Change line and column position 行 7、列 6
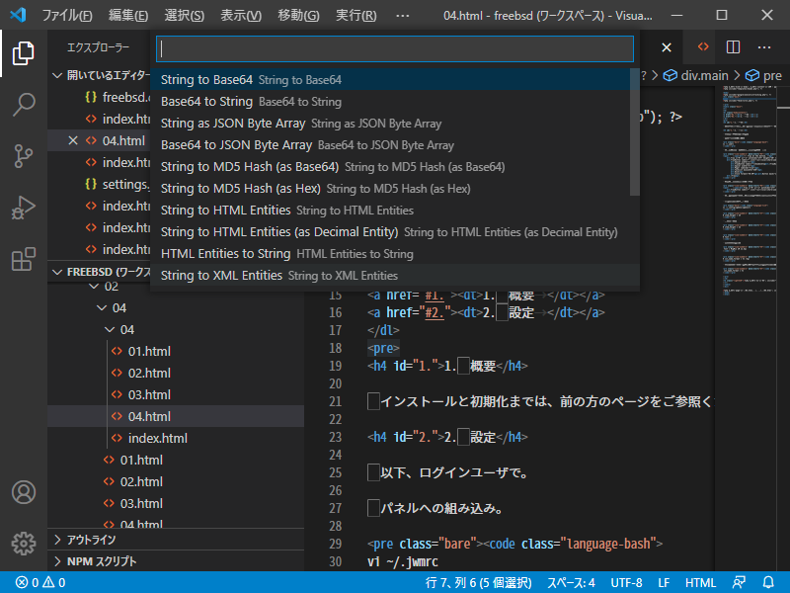The image size is (790, 593). 478,582
